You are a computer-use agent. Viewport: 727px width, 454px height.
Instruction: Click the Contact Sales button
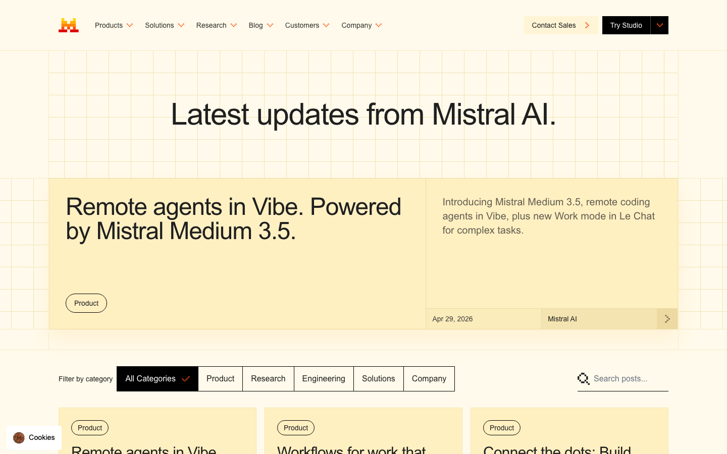point(561,25)
